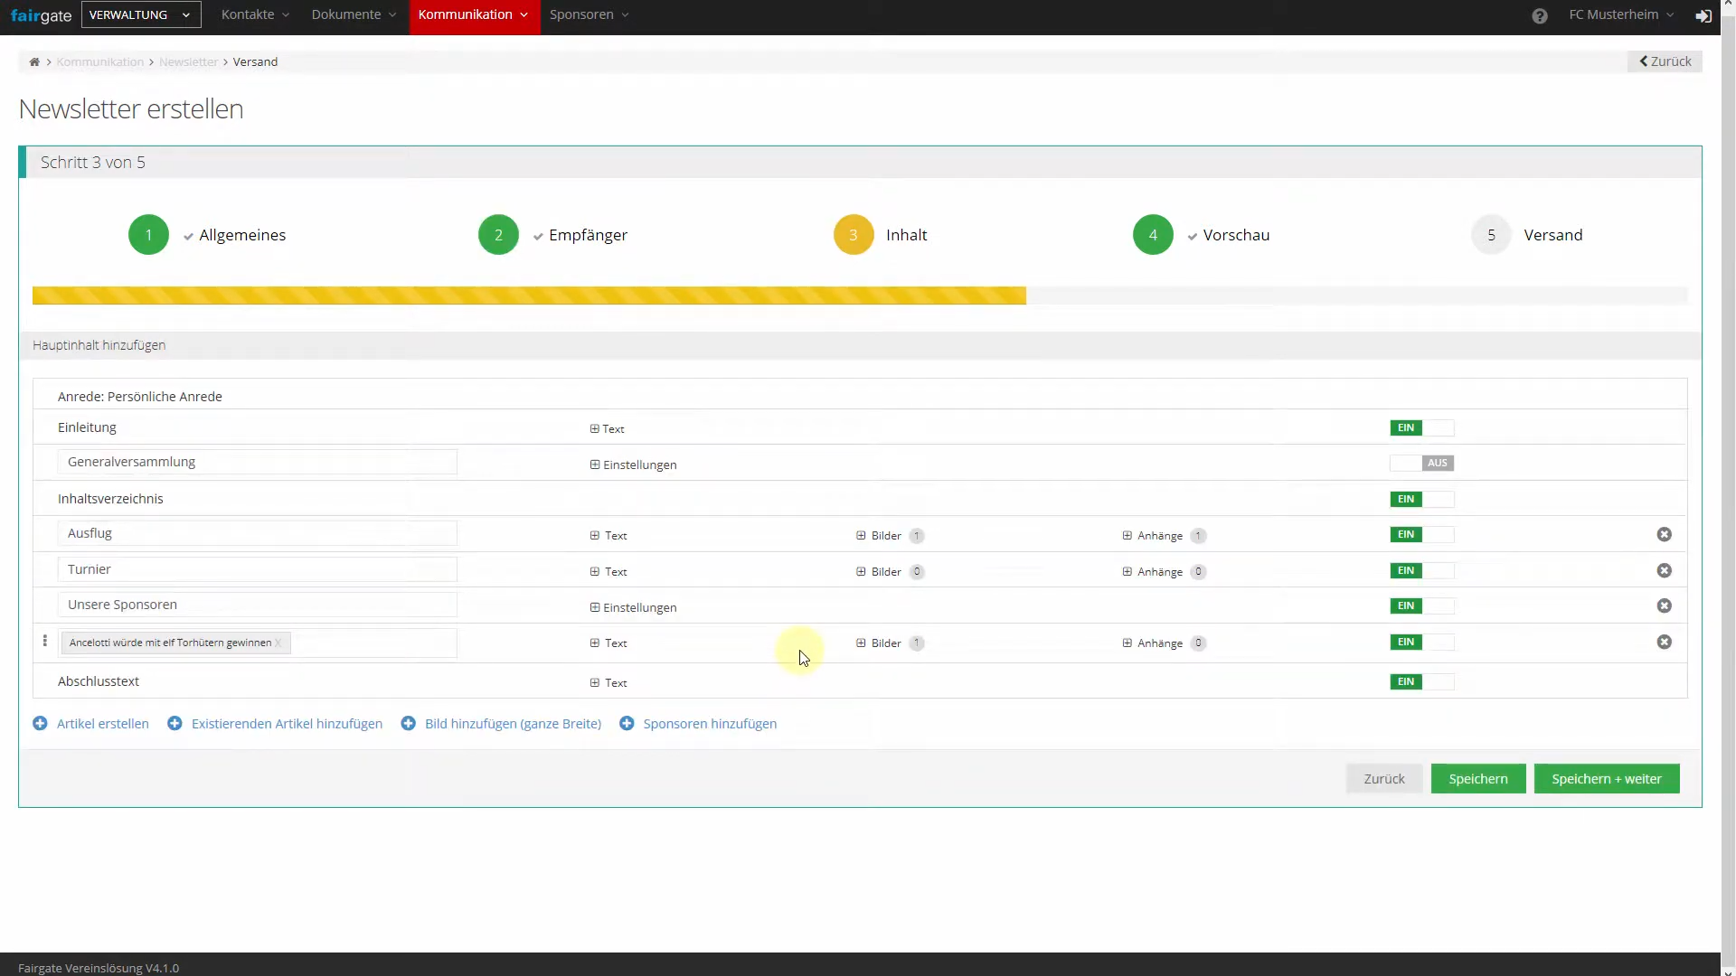Remove the Turnier article row

click(x=1664, y=571)
